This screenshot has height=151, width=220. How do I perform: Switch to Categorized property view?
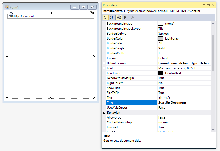(x=105, y=17)
